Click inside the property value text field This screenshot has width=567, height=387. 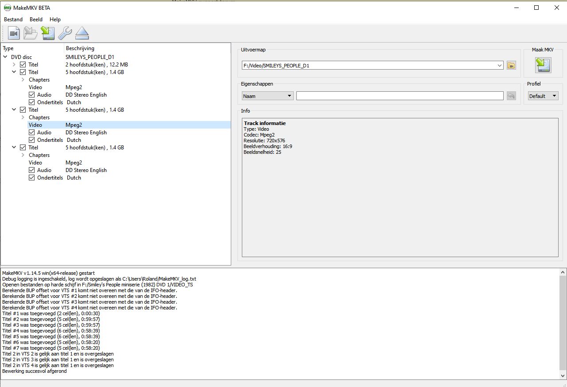point(400,96)
